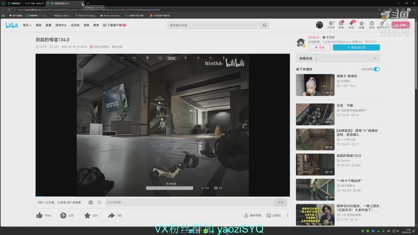This screenshot has width=418, height=235.
Task: Click the danmaku settings icon beside viewer count
Action: click(90, 203)
